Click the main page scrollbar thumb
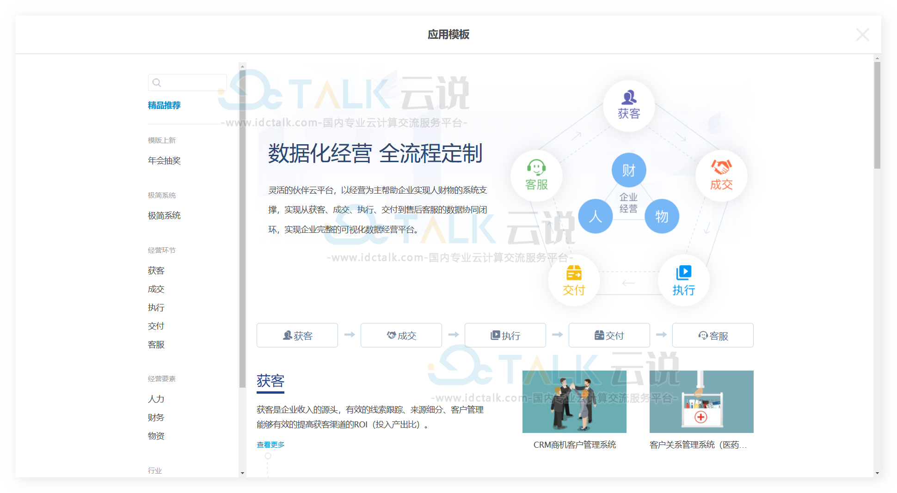Screen dimensions: 897x493 point(877,116)
